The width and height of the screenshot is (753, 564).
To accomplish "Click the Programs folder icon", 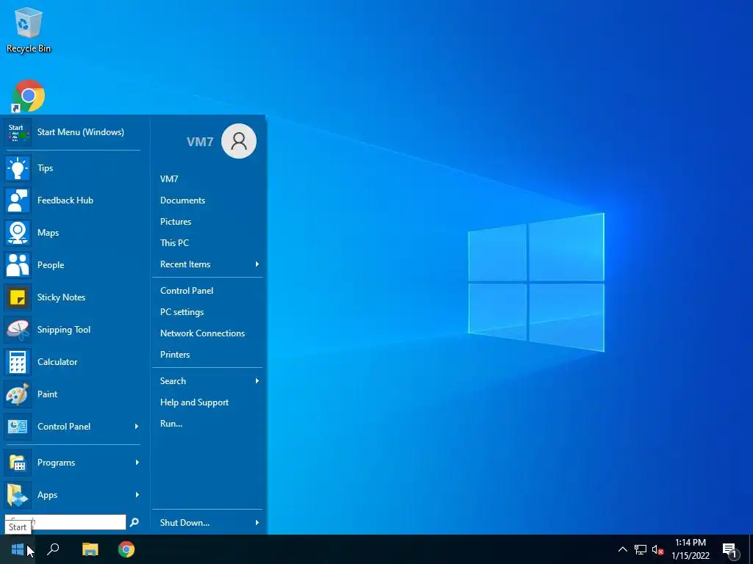I will (x=18, y=463).
